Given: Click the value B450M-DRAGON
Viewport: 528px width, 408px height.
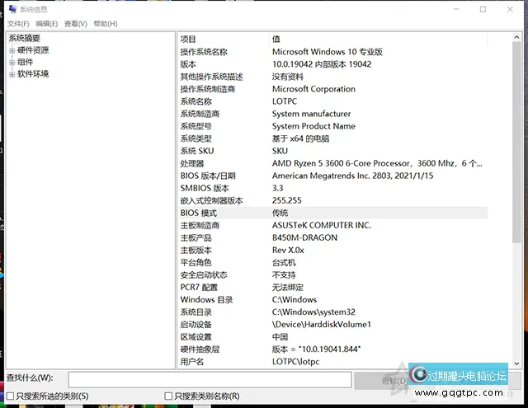Looking at the screenshot, I should 304,238.
